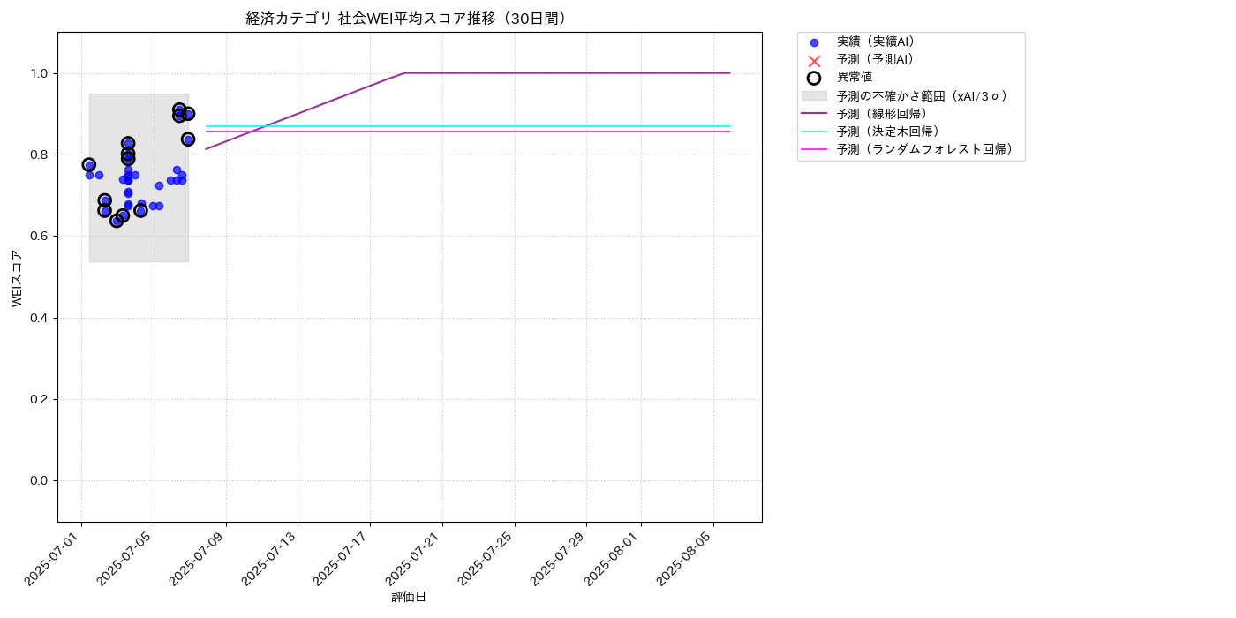
Task: Click the cyan decision tree prediction line
Action: [x=468, y=126]
